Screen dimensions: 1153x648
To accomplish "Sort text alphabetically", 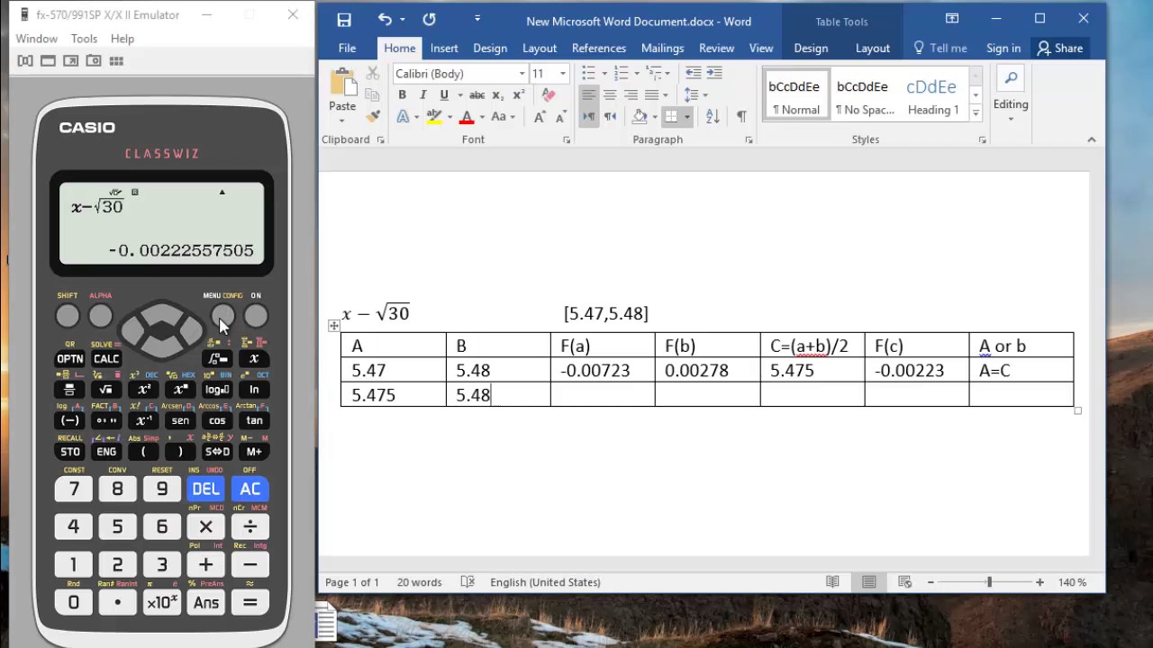I will [713, 116].
